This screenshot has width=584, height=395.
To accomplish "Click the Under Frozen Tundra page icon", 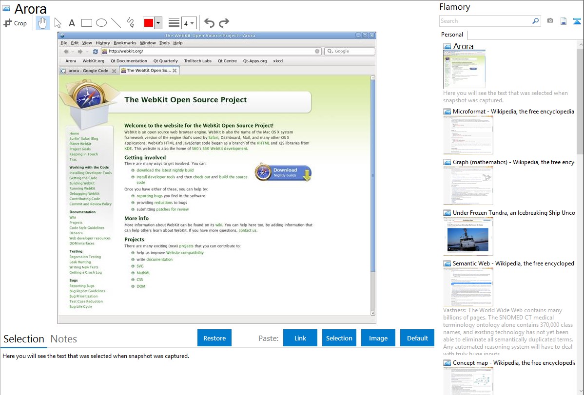I will point(447,213).
